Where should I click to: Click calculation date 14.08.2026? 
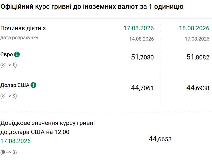[x=141, y=39]
